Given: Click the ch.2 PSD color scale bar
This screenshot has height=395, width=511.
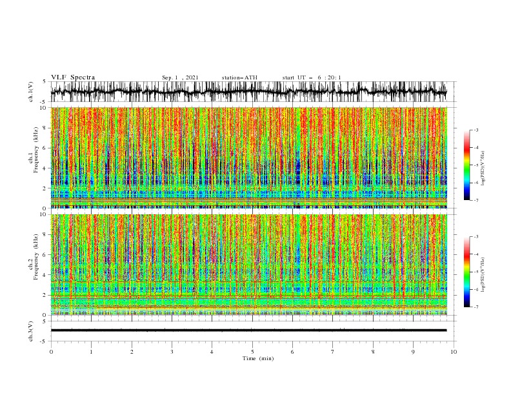Looking at the screenshot, I should pos(467,272).
